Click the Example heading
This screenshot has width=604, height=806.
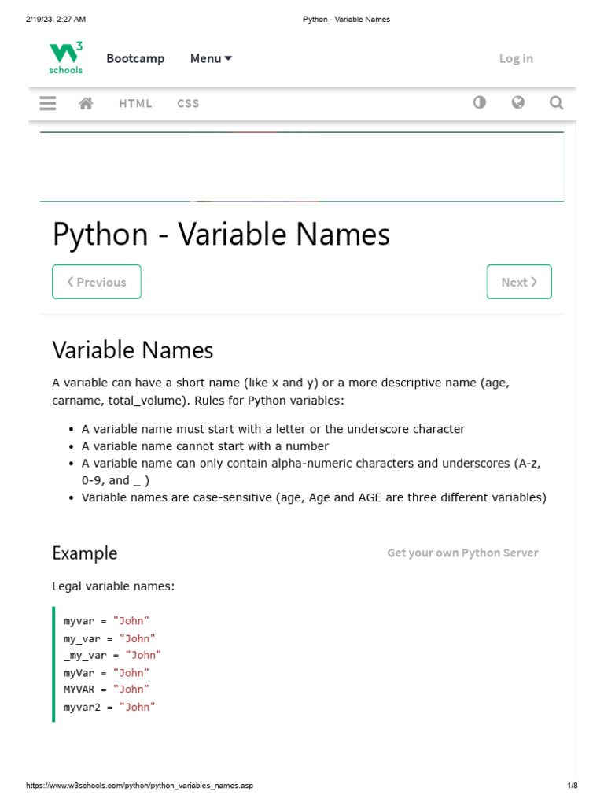point(85,553)
